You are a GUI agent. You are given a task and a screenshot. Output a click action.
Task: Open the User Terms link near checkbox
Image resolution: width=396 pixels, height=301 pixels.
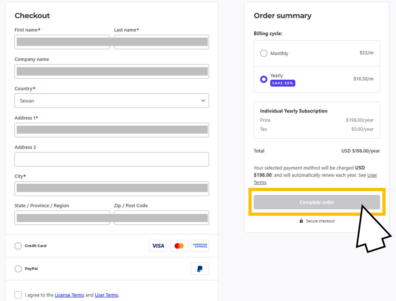(x=106, y=295)
